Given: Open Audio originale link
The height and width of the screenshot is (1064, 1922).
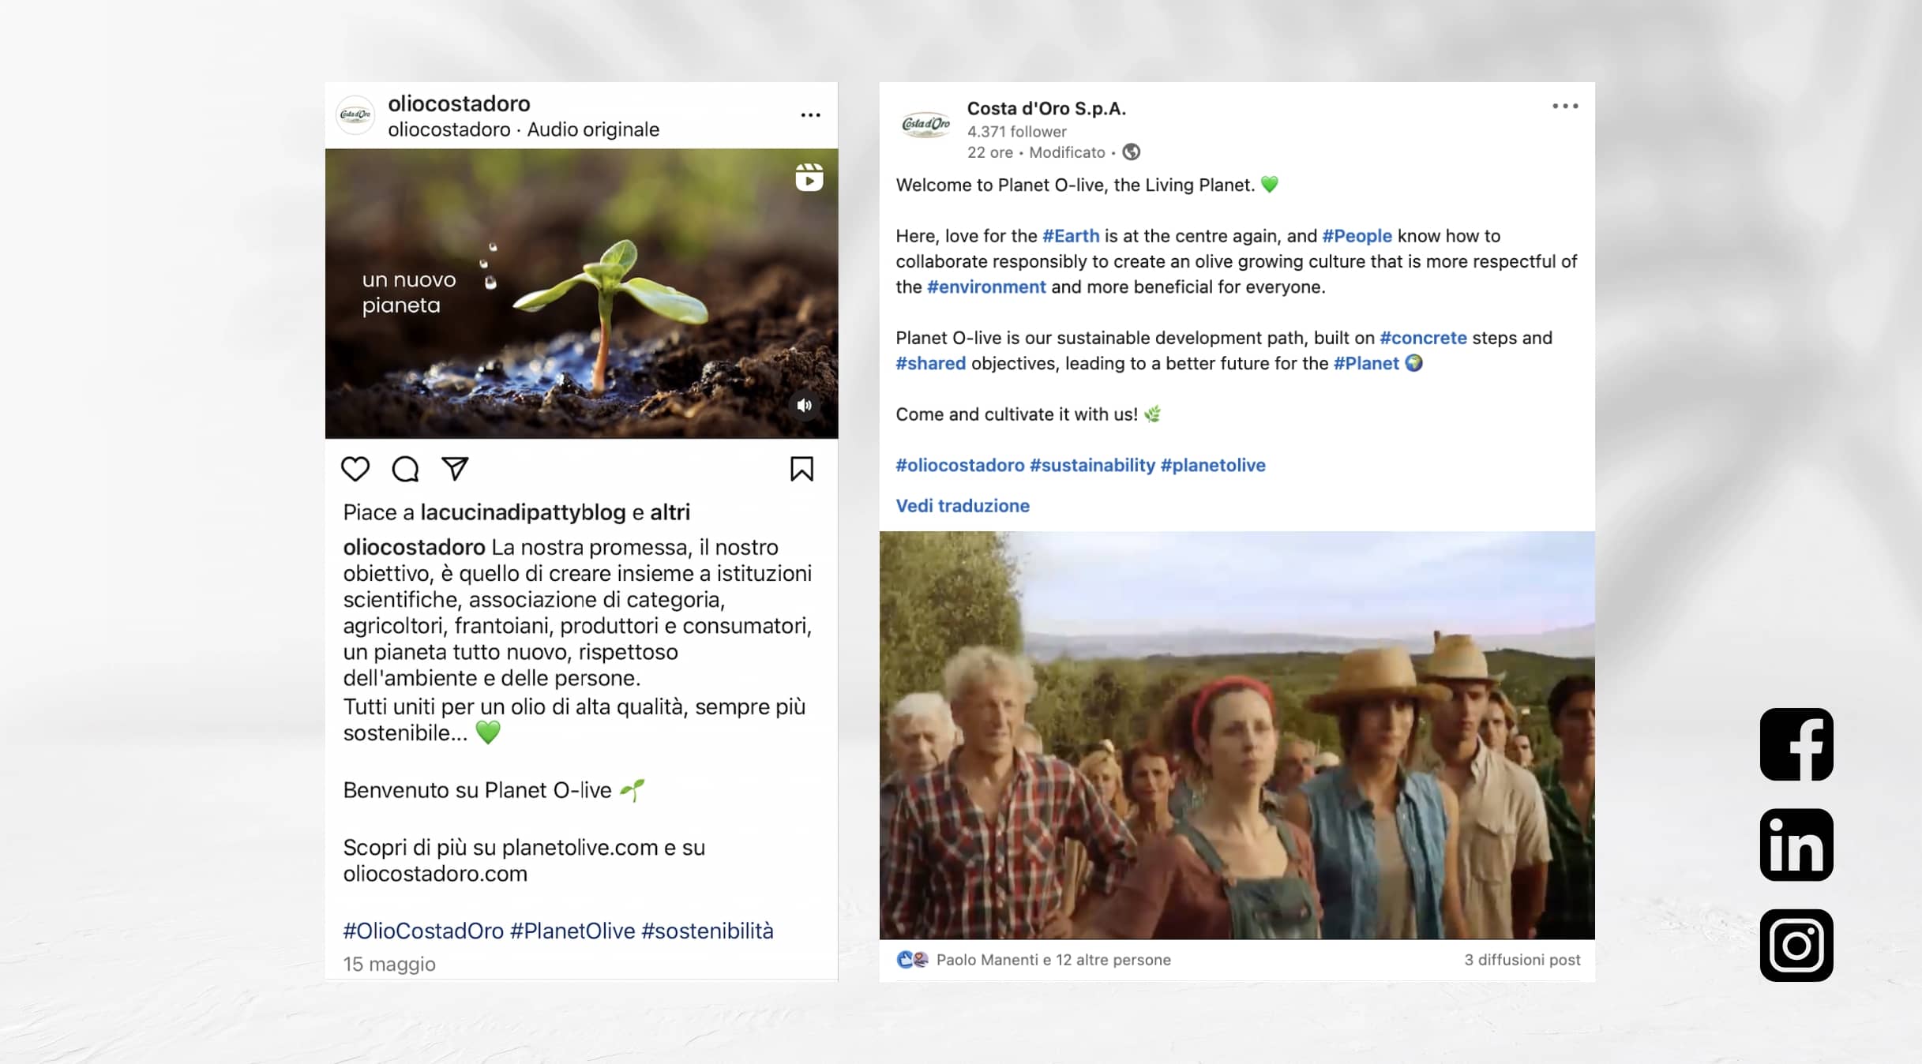Looking at the screenshot, I should pyautogui.click(x=593, y=129).
